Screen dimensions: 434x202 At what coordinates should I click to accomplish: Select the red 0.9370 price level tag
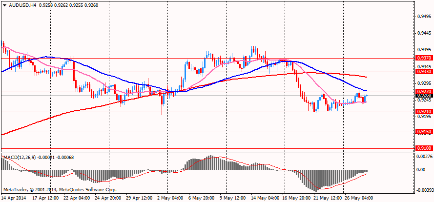(x=424, y=58)
